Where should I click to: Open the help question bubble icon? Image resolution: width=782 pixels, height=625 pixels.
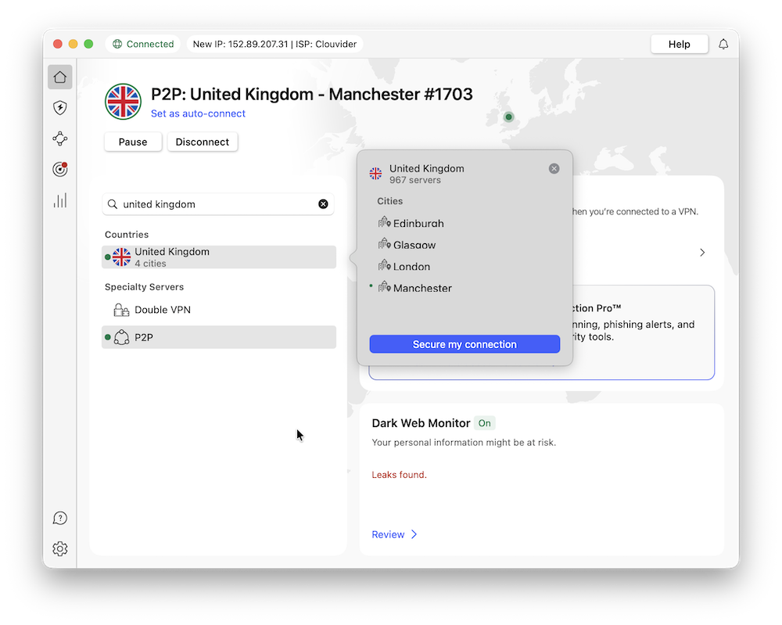[x=60, y=518]
